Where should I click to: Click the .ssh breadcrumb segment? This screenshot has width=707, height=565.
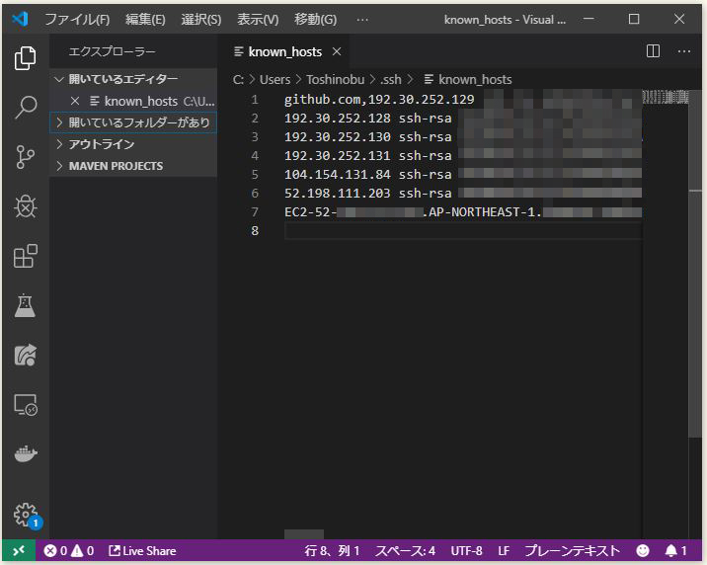click(x=390, y=80)
